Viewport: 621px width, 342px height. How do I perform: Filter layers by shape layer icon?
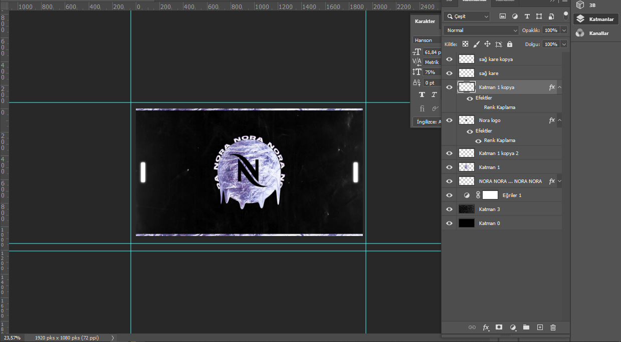[x=539, y=16]
